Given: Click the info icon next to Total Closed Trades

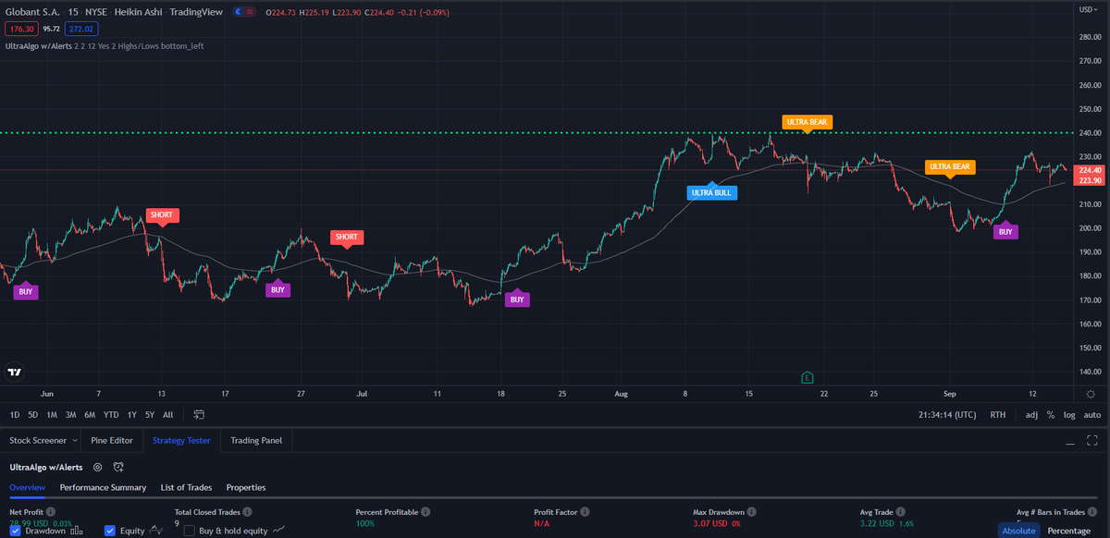Looking at the screenshot, I should (247, 511).
